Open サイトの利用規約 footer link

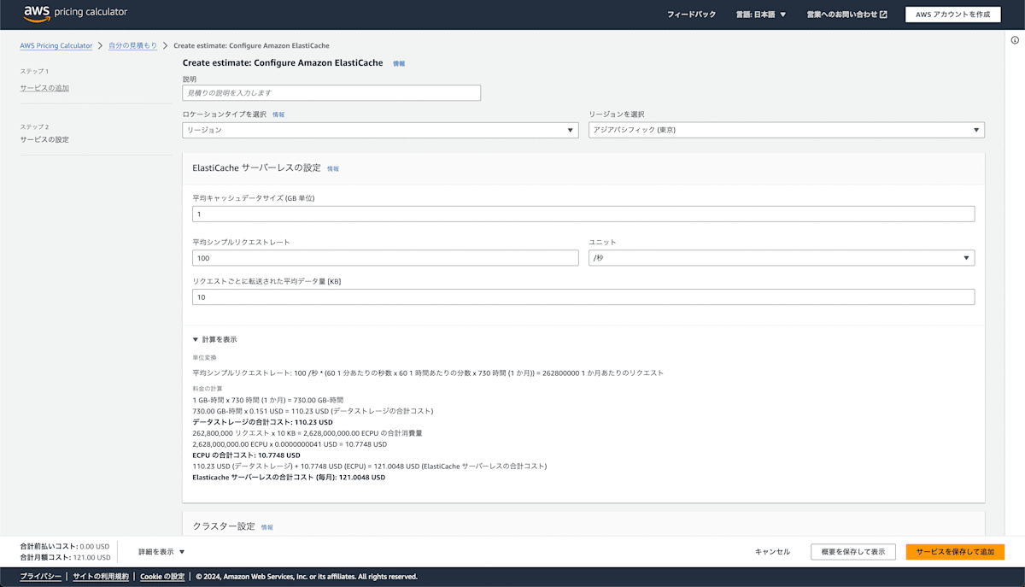[101, 577]
